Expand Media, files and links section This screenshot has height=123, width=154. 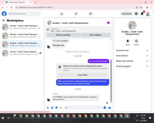132,61
